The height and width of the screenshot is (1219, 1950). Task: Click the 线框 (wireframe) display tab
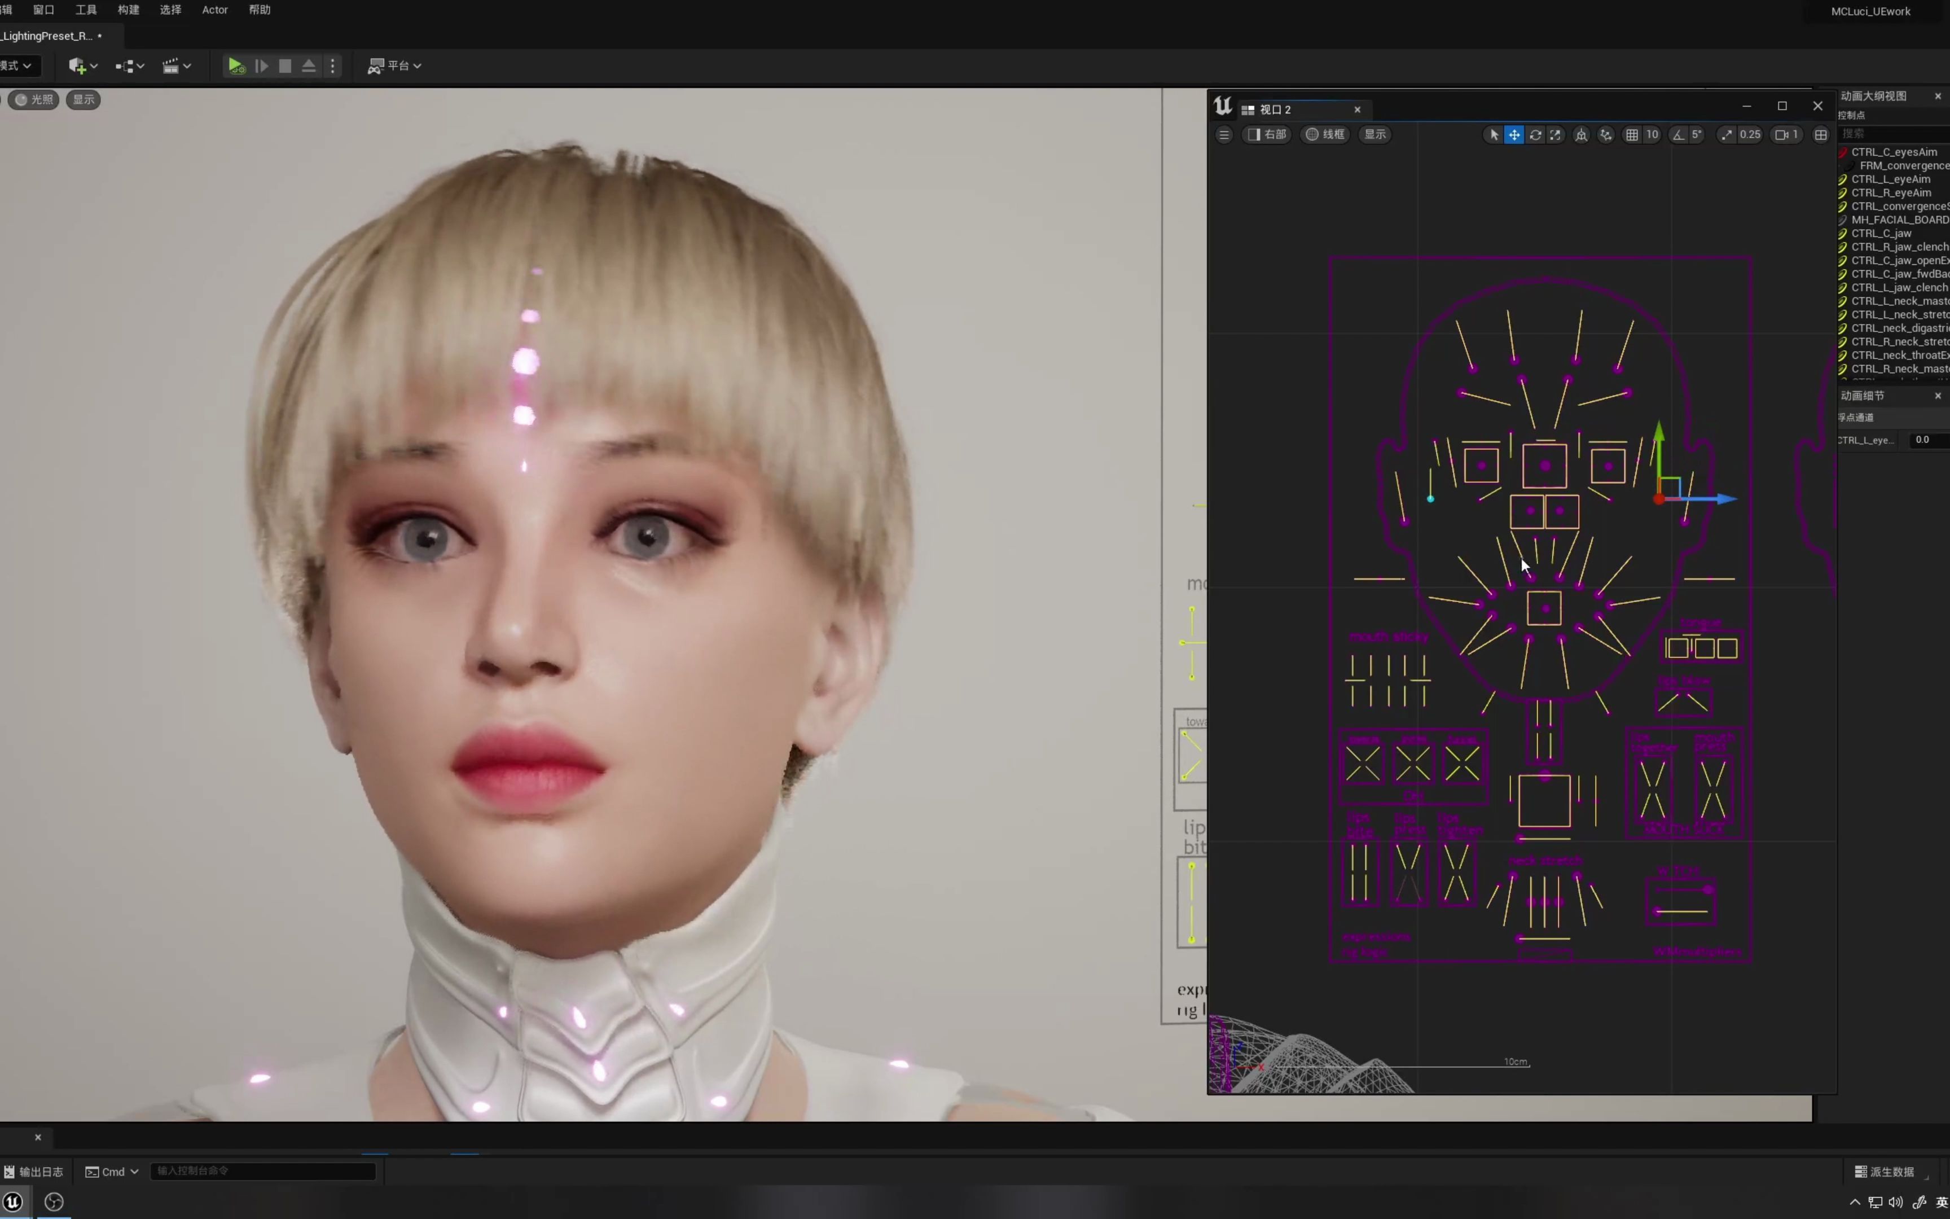click(1325, 133)
